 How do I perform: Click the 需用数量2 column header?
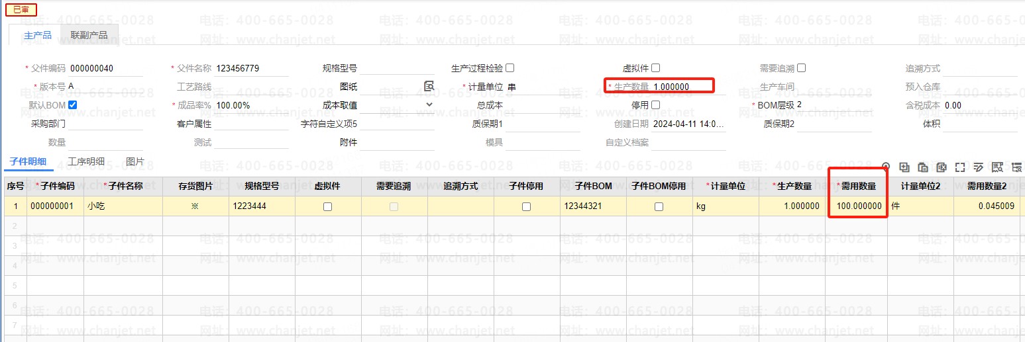click(x=987, y=187)
